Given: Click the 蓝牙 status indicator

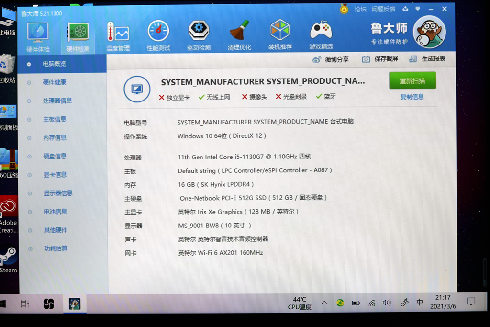Looking at the screenshot, I should coord(325,96).
